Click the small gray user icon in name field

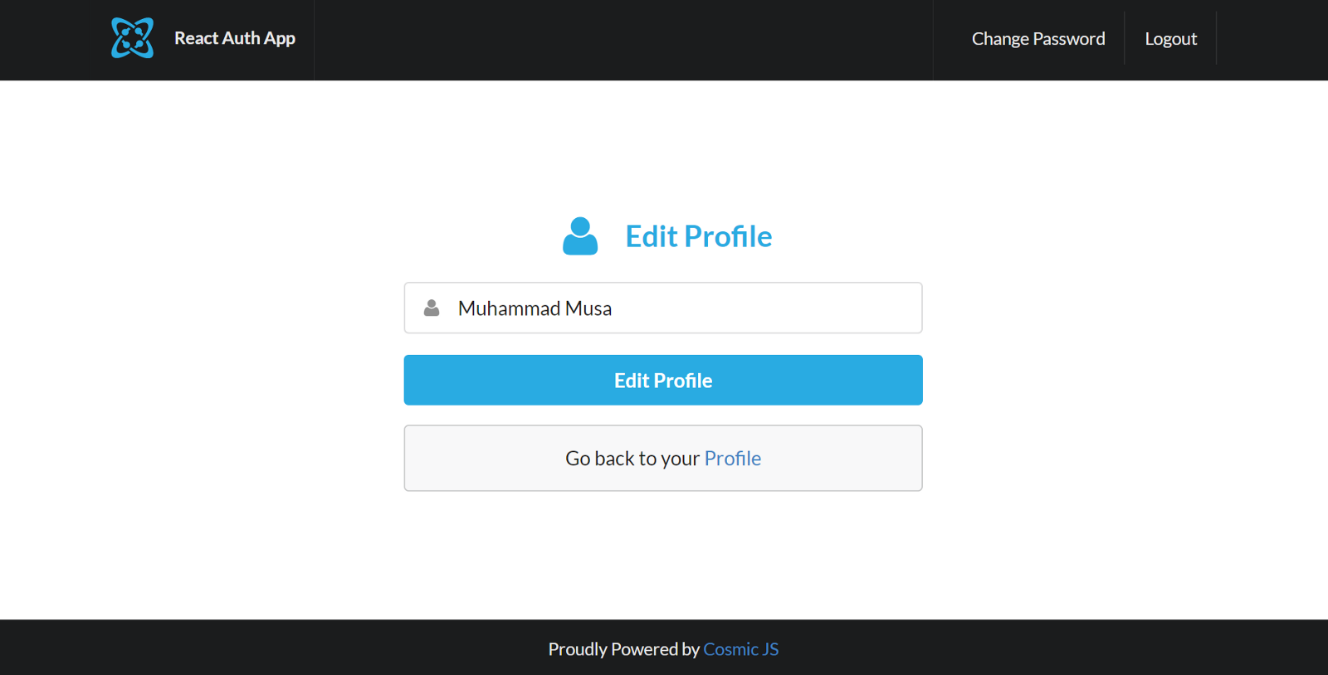[432, 308]
